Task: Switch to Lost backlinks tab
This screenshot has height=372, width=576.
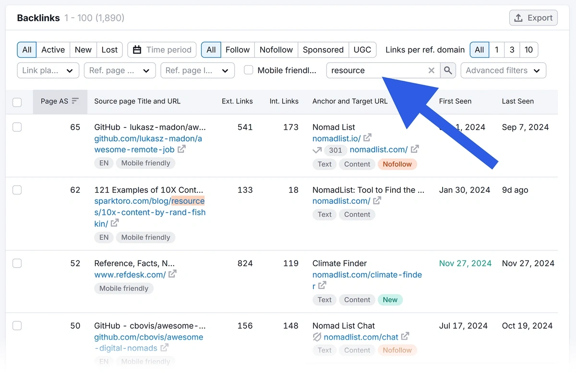Action: [x=109, y=50]
